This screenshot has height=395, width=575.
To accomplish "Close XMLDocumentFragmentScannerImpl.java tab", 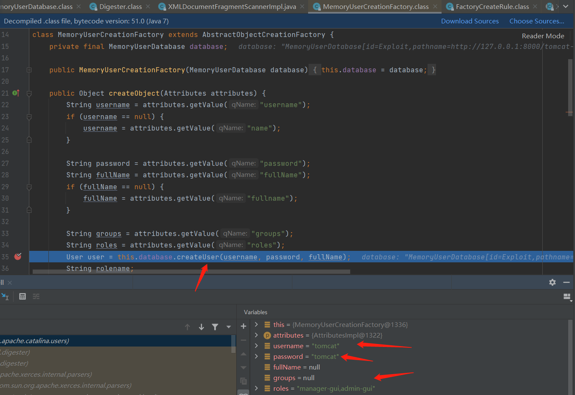I will (302, 6).
